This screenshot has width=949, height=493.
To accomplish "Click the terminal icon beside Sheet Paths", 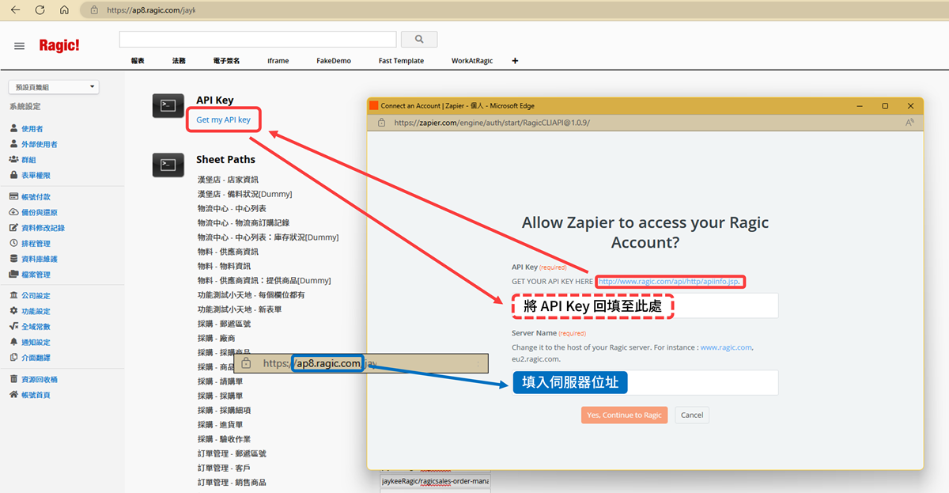I will tap(168, 165).
